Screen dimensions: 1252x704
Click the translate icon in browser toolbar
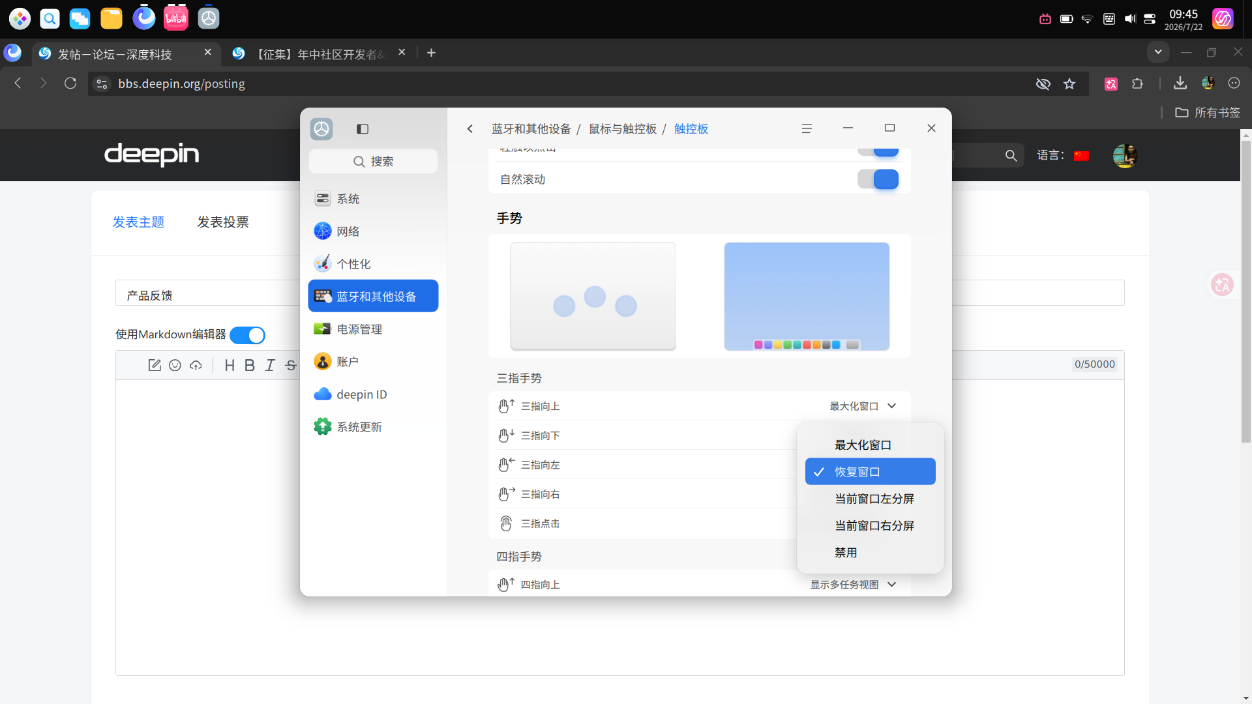click(x=1111, y=83)
